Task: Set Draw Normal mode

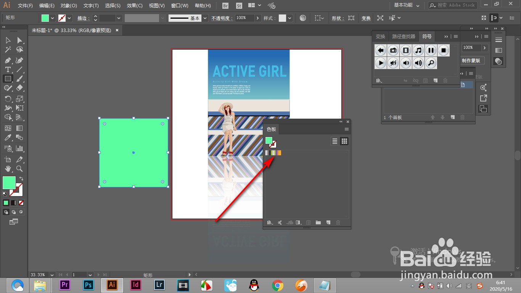Action: (6, 212)
